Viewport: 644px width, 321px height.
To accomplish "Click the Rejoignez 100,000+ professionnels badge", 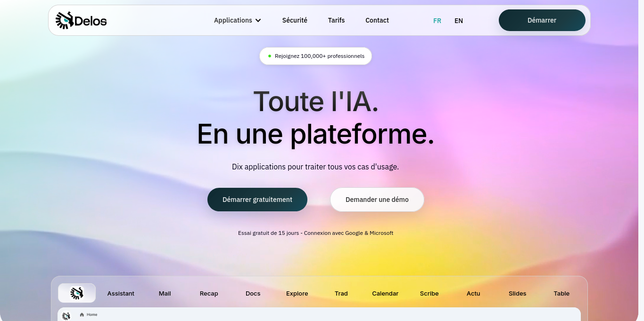I will pyautogui.click(x=315, y=56).
